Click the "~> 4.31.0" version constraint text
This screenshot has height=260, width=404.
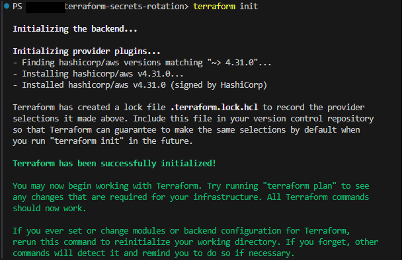(233, 63)
